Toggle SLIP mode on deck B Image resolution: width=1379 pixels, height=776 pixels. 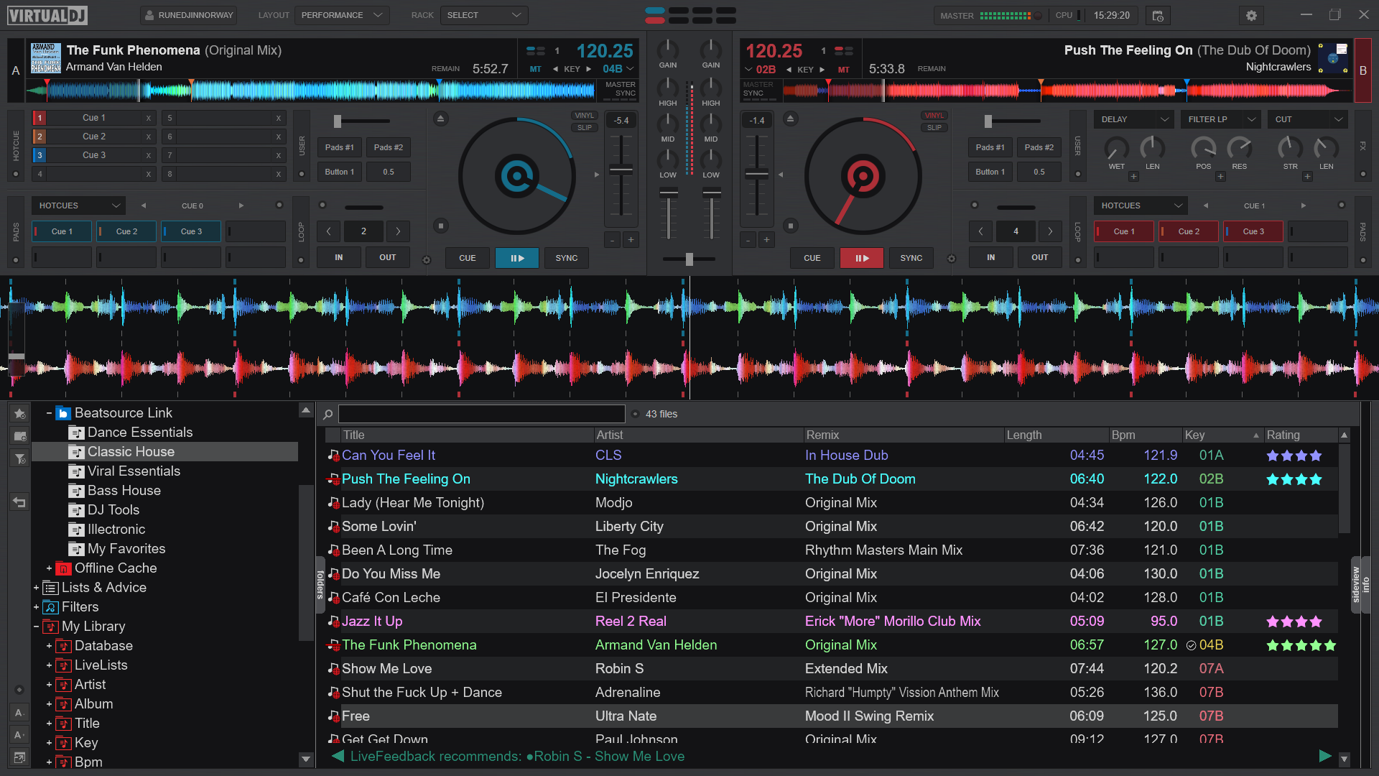934,128
